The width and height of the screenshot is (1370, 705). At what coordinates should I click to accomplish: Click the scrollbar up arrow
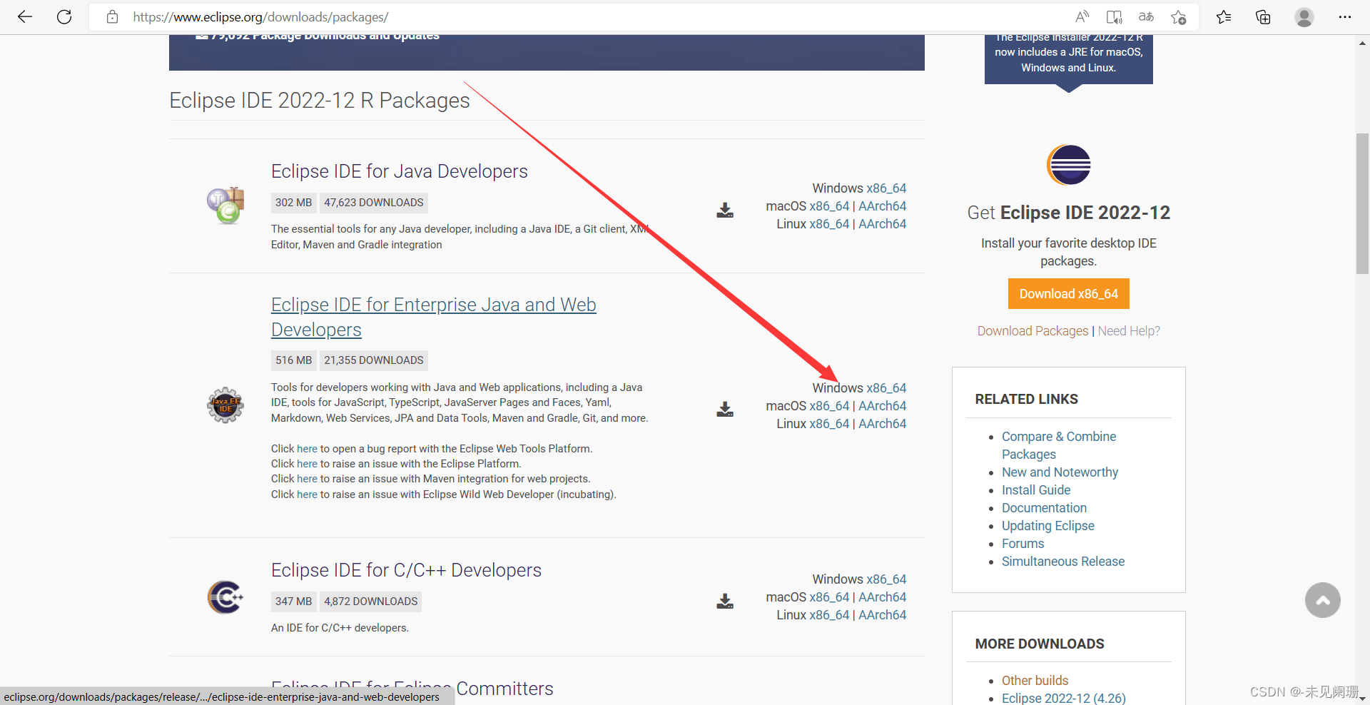point(1362,44)
